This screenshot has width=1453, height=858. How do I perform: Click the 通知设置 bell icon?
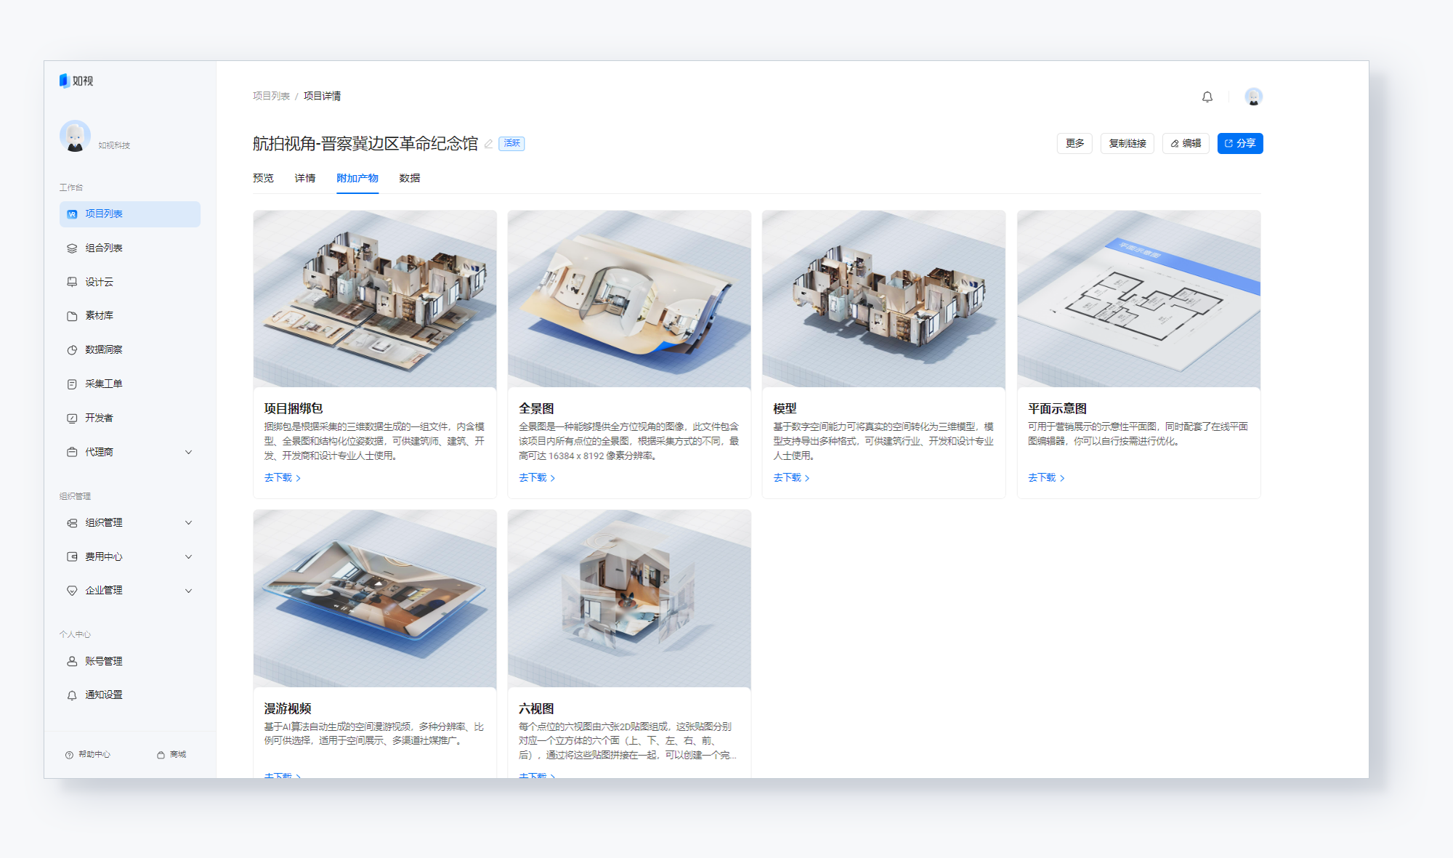click(72, 695)
